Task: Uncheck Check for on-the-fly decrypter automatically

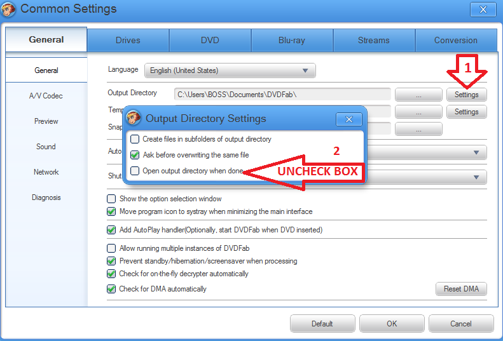Action: [111, 274]
